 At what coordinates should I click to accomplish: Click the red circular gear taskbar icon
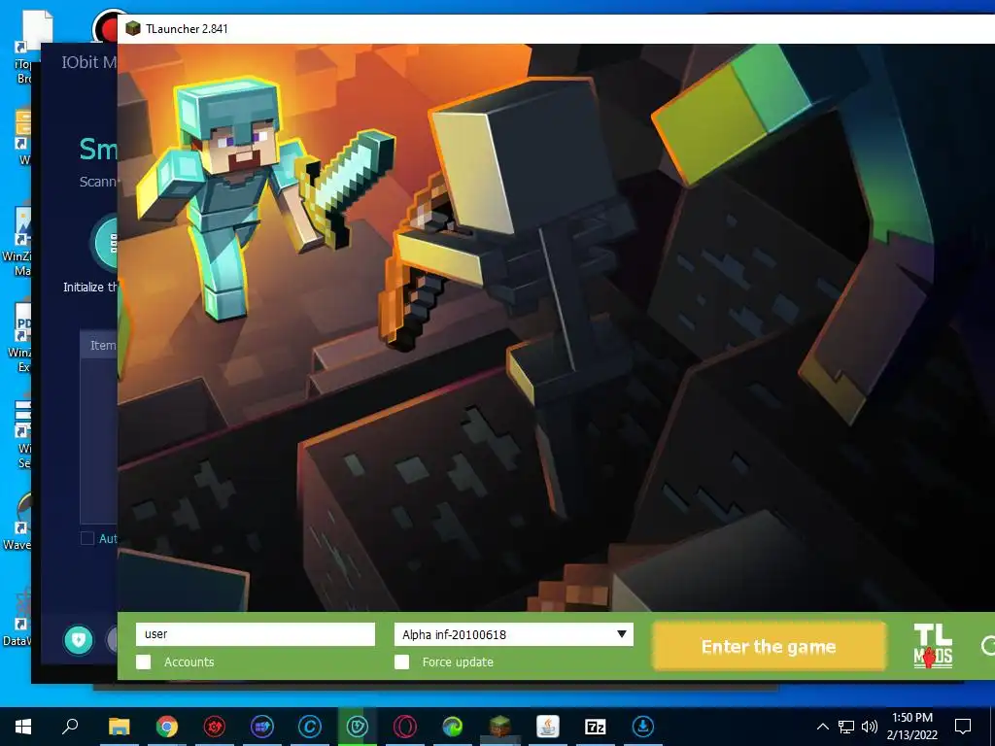215,727
